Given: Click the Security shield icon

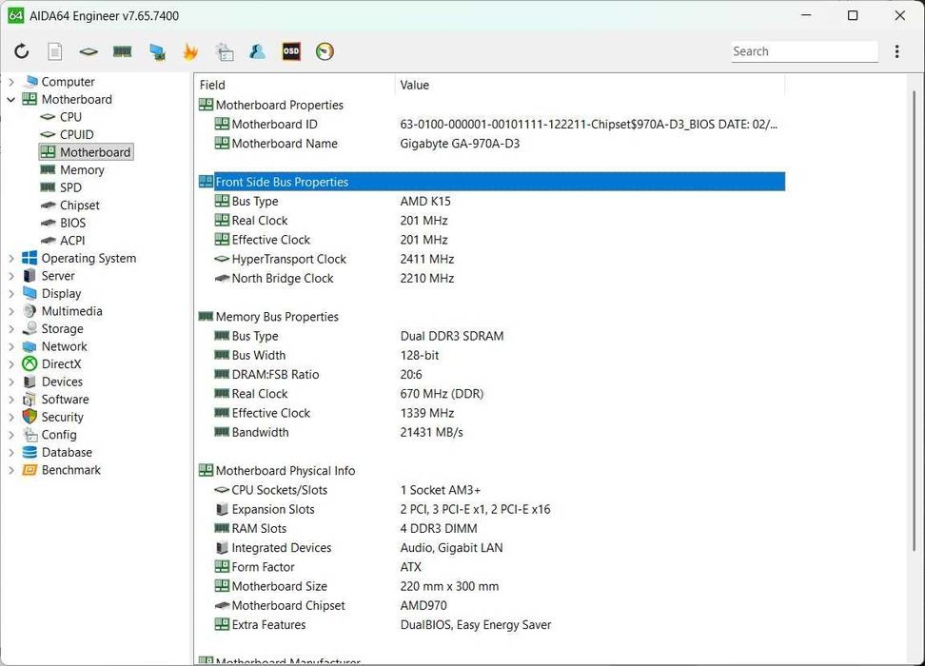Looking at the screenshot, I should coord(30,417).
